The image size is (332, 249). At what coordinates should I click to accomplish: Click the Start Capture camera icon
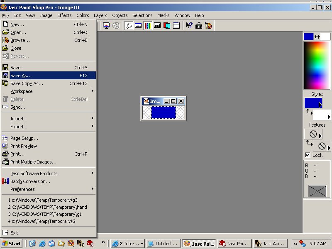pos(199,26)
